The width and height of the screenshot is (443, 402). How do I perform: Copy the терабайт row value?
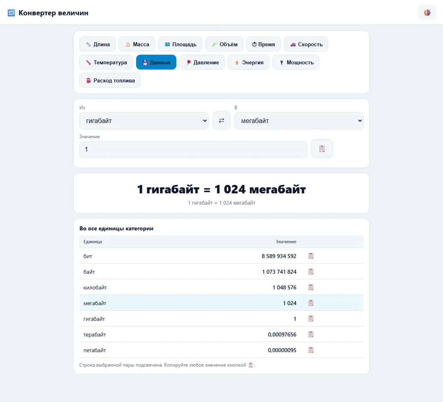tap(311, 334)
